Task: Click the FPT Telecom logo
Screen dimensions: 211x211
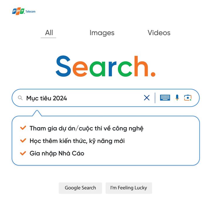Action: coord(23,11)
